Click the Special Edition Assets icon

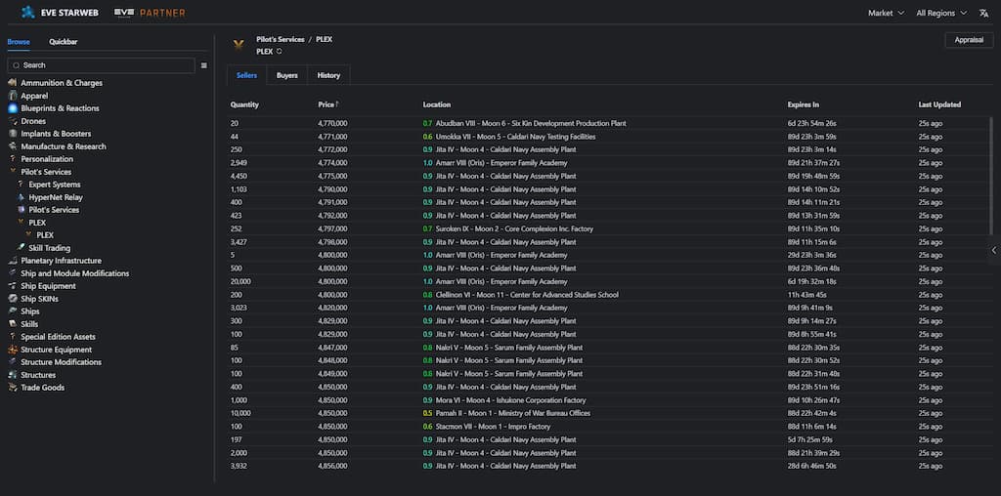12,337
